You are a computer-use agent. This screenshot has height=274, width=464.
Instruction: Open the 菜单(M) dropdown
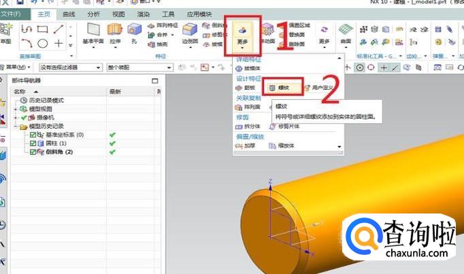(16, 67)
